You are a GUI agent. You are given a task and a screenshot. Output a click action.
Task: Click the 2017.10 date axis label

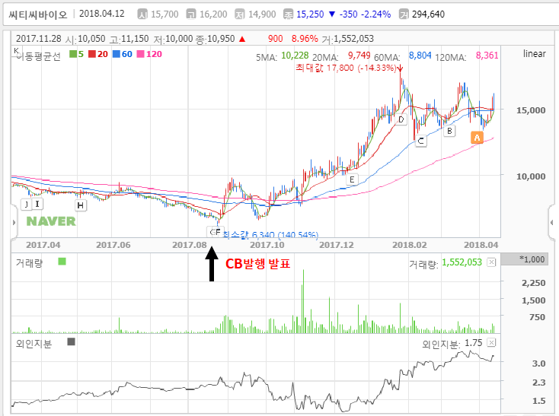[x=267, y=245]
